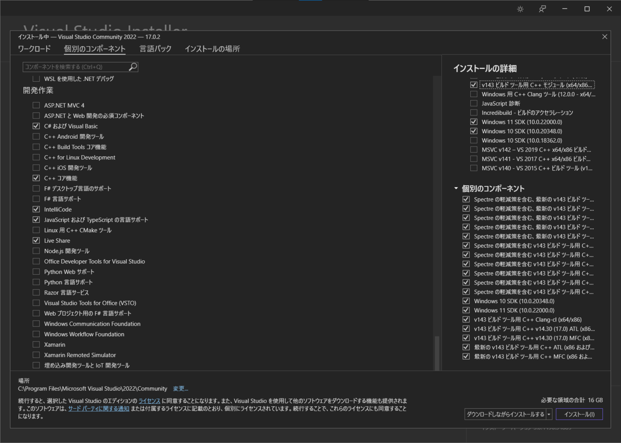Uncheck v143 ビルド ツール用 C++ モジュール
This screenshot has height=443, width=621.
(474, 84)
